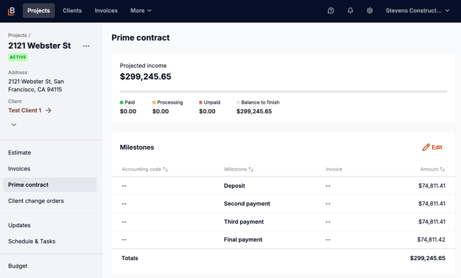Image resolution: width=461 pixels, height=278 pixels.
Task: Expand project details chevron under client
Action: [x=14, y=125]
